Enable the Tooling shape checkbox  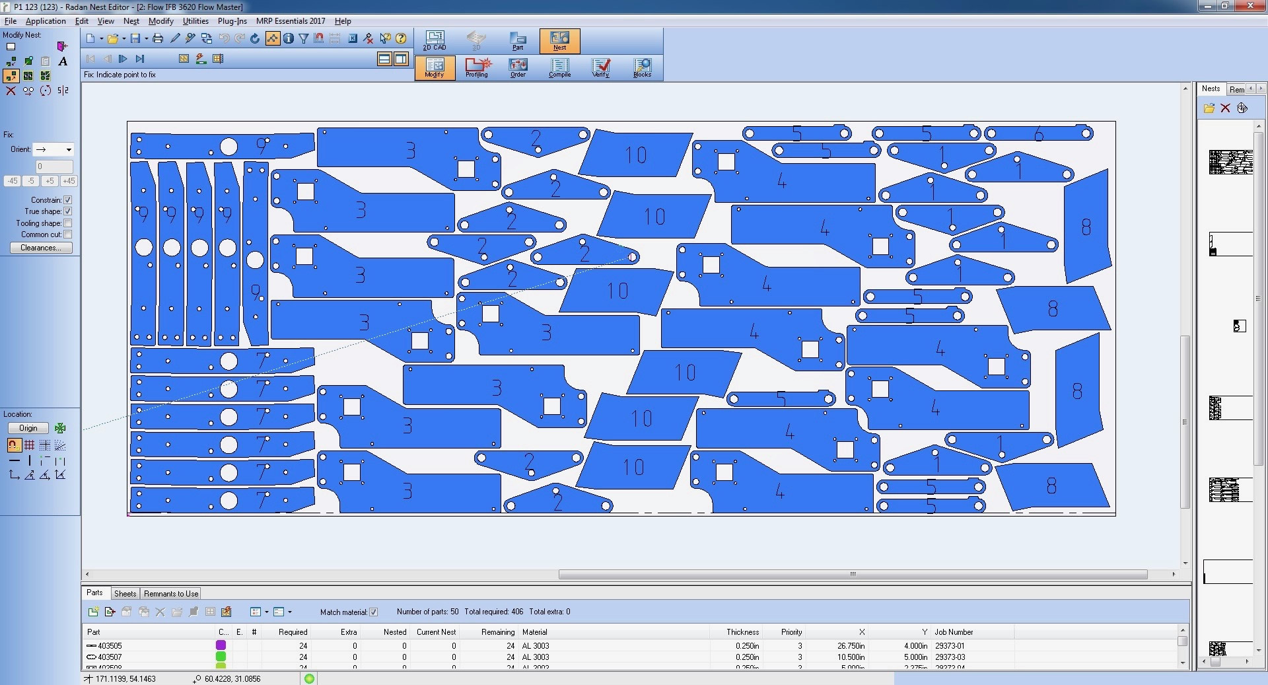tap(68, 223)
